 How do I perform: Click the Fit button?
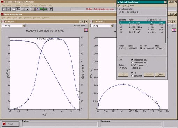click(x=123, y=74)
